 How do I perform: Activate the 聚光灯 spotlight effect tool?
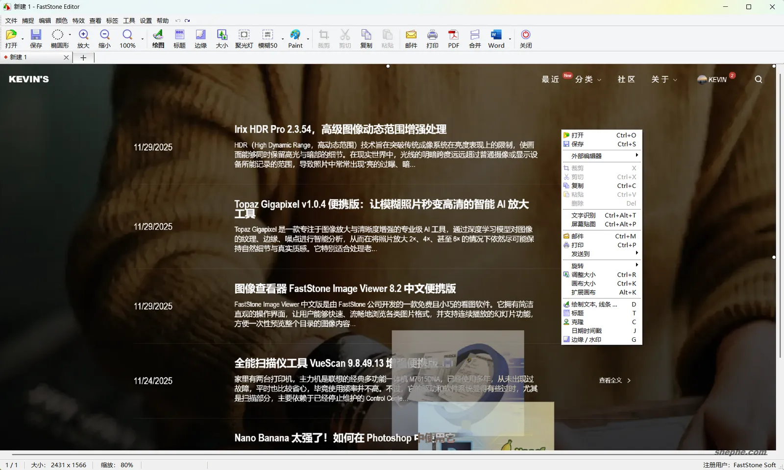(244, 38)
